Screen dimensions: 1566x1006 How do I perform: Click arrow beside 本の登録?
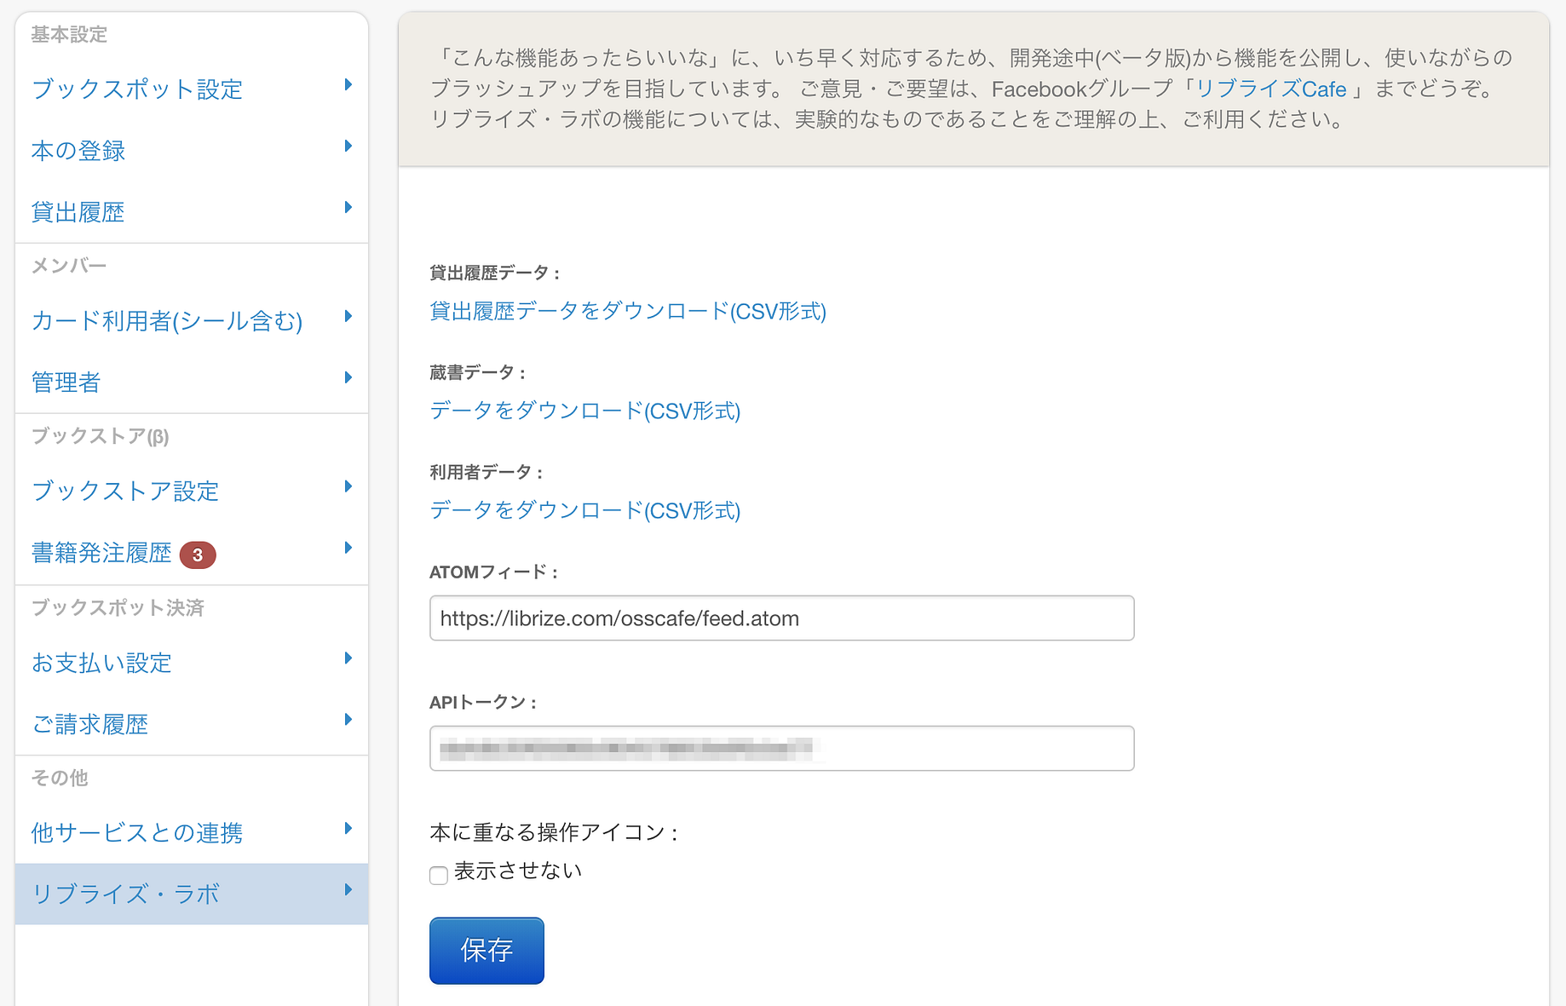[348, 146]
